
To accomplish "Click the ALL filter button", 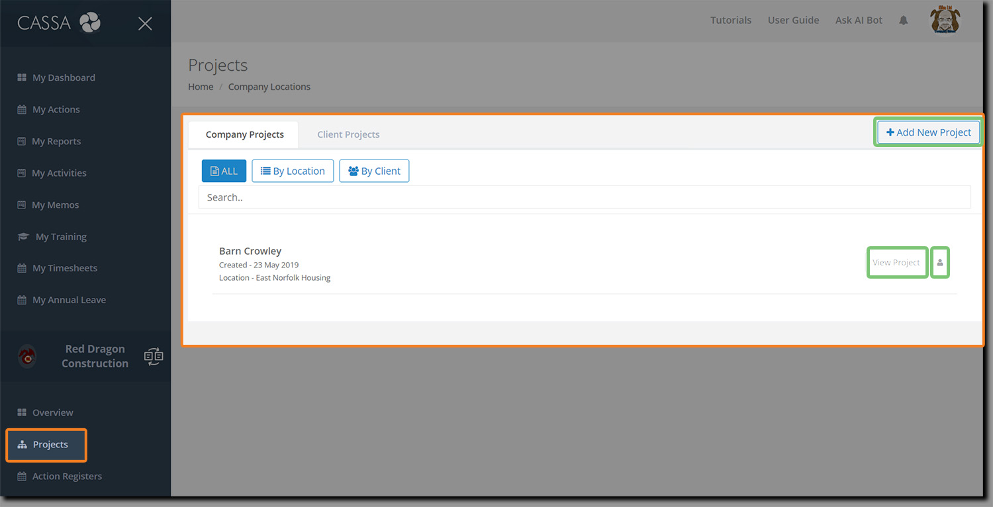I will click(224, 171).
